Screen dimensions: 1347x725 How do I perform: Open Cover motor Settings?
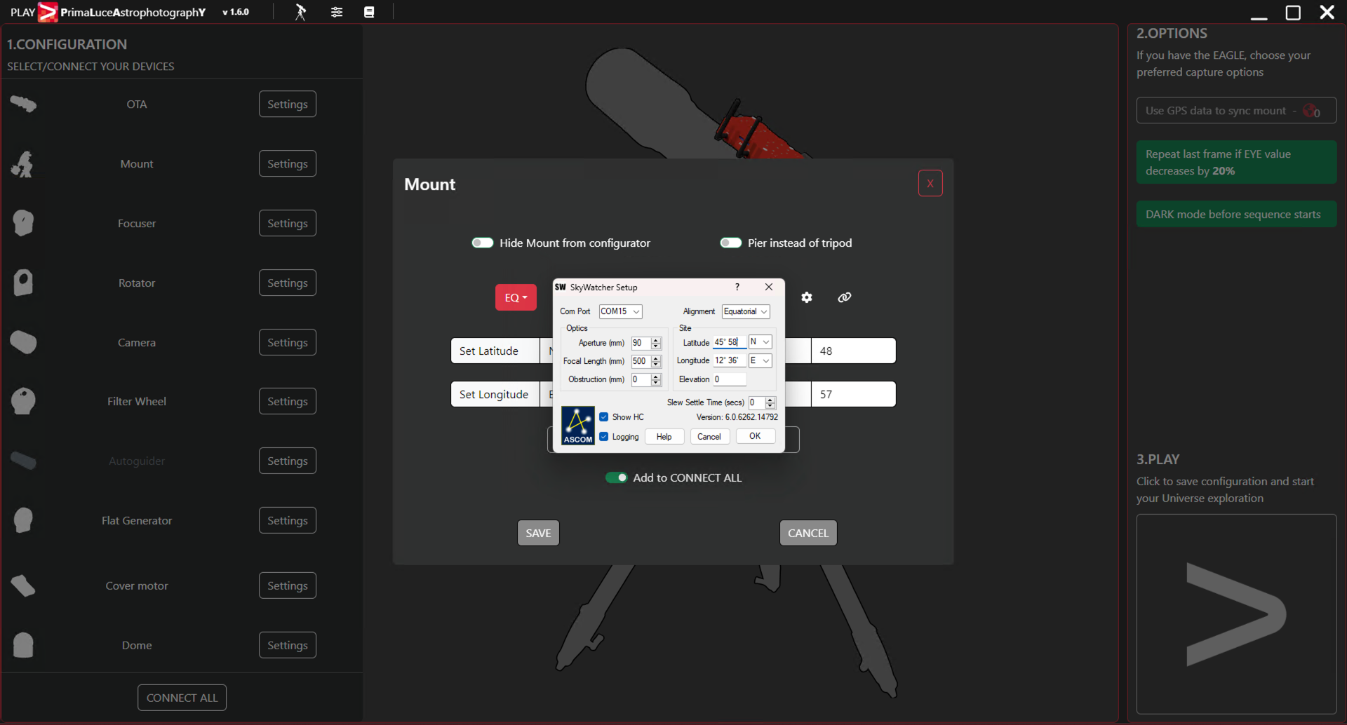click(x=288, y=585)
